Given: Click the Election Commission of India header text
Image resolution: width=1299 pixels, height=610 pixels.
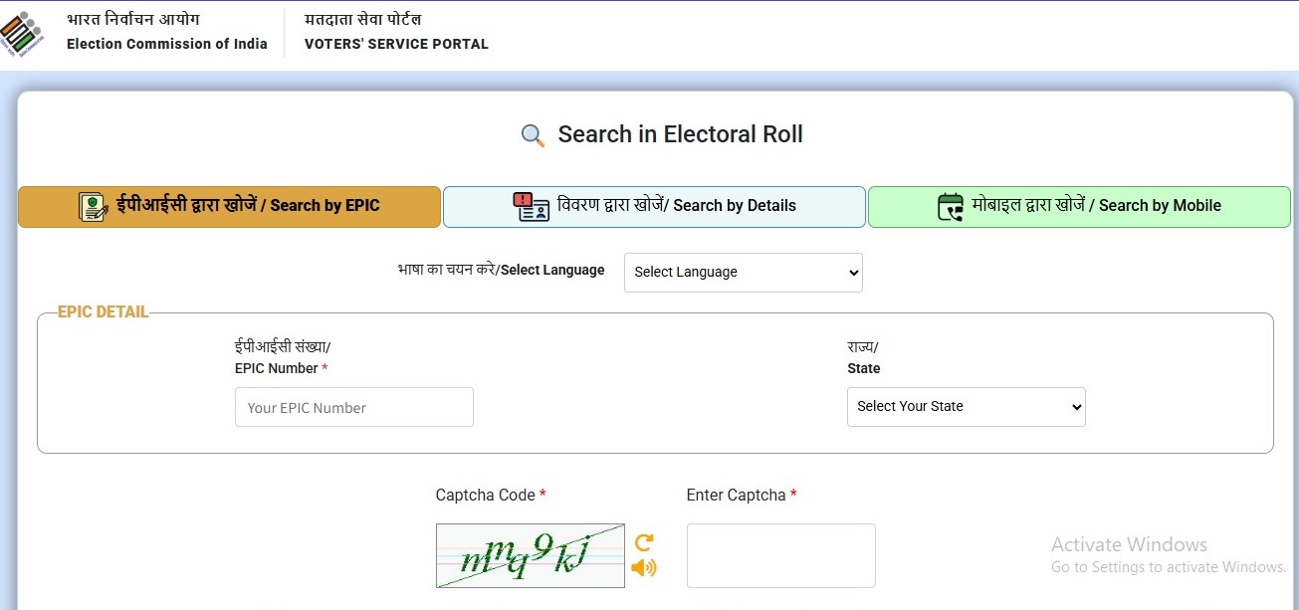Looking at the screenshot, I should click(x=166, y=44).
